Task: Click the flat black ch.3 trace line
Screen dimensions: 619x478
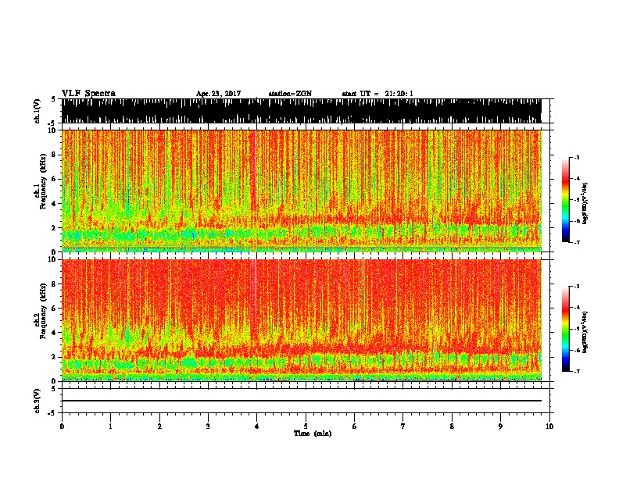Action: click(x=301, y=401)
